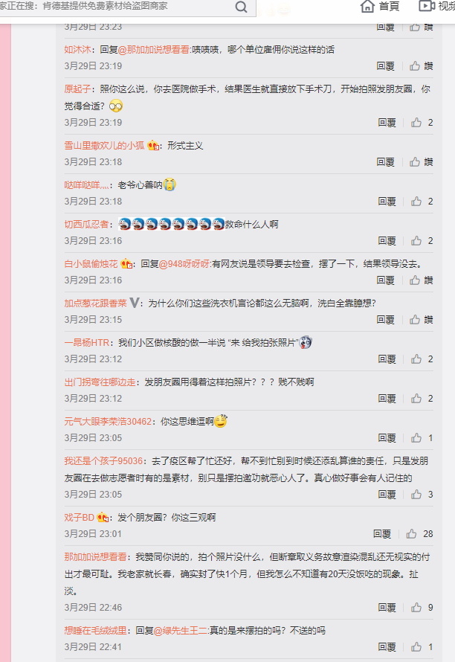Reply to 哒咩哒咩's comment
Screen dimensions: 455x662
click(387, 202)
